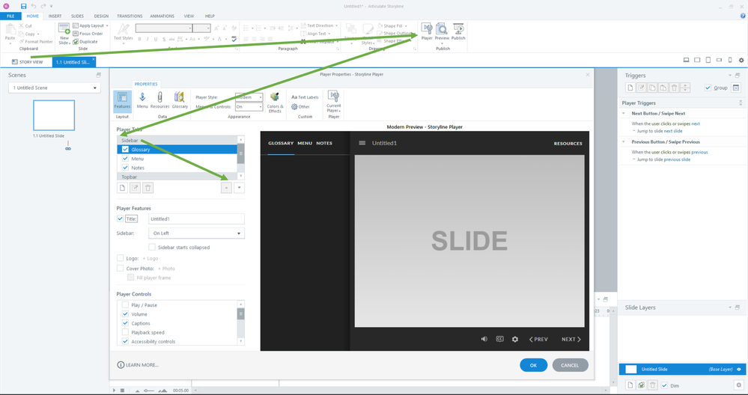Viewport: 748px width, 395px height.
Task: Uncheck the Captions control
Action: click(125, 323)
